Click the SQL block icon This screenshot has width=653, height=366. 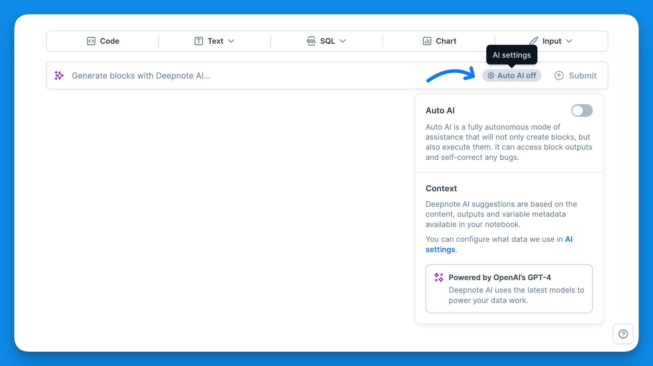[x=311, y=41]
